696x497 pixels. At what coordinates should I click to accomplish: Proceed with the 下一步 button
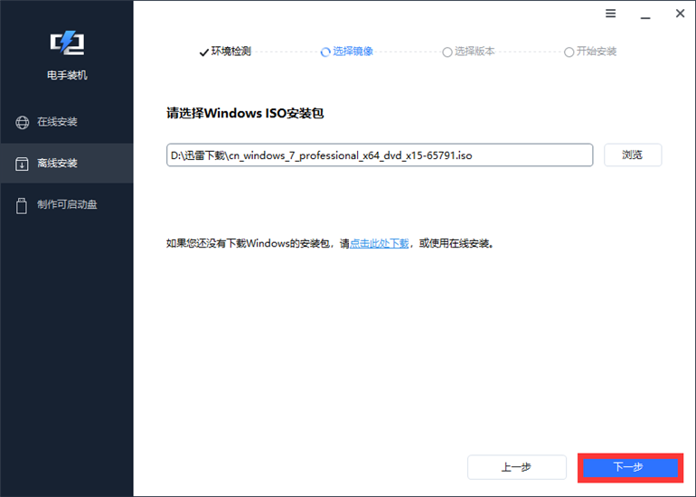(x=630, y=467)
